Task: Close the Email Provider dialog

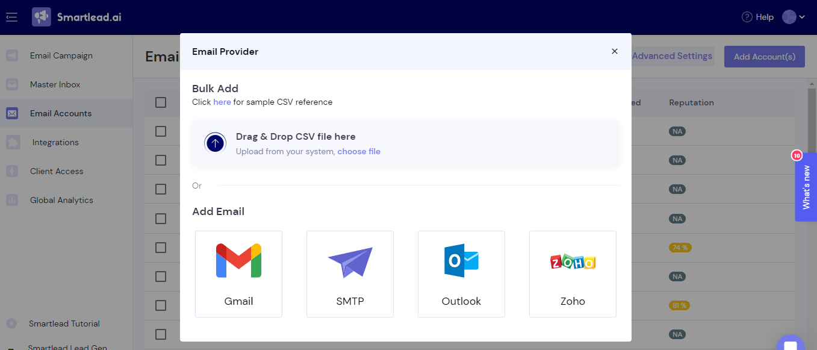Action: (x=615, y=51)
